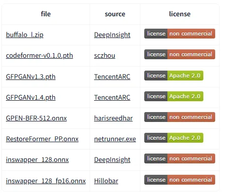Viewport: 226px width, 196px height.
Task: Click the non commercial badge for codeformer-v0.1.0.pth
Action: click(x=180, y=54)
